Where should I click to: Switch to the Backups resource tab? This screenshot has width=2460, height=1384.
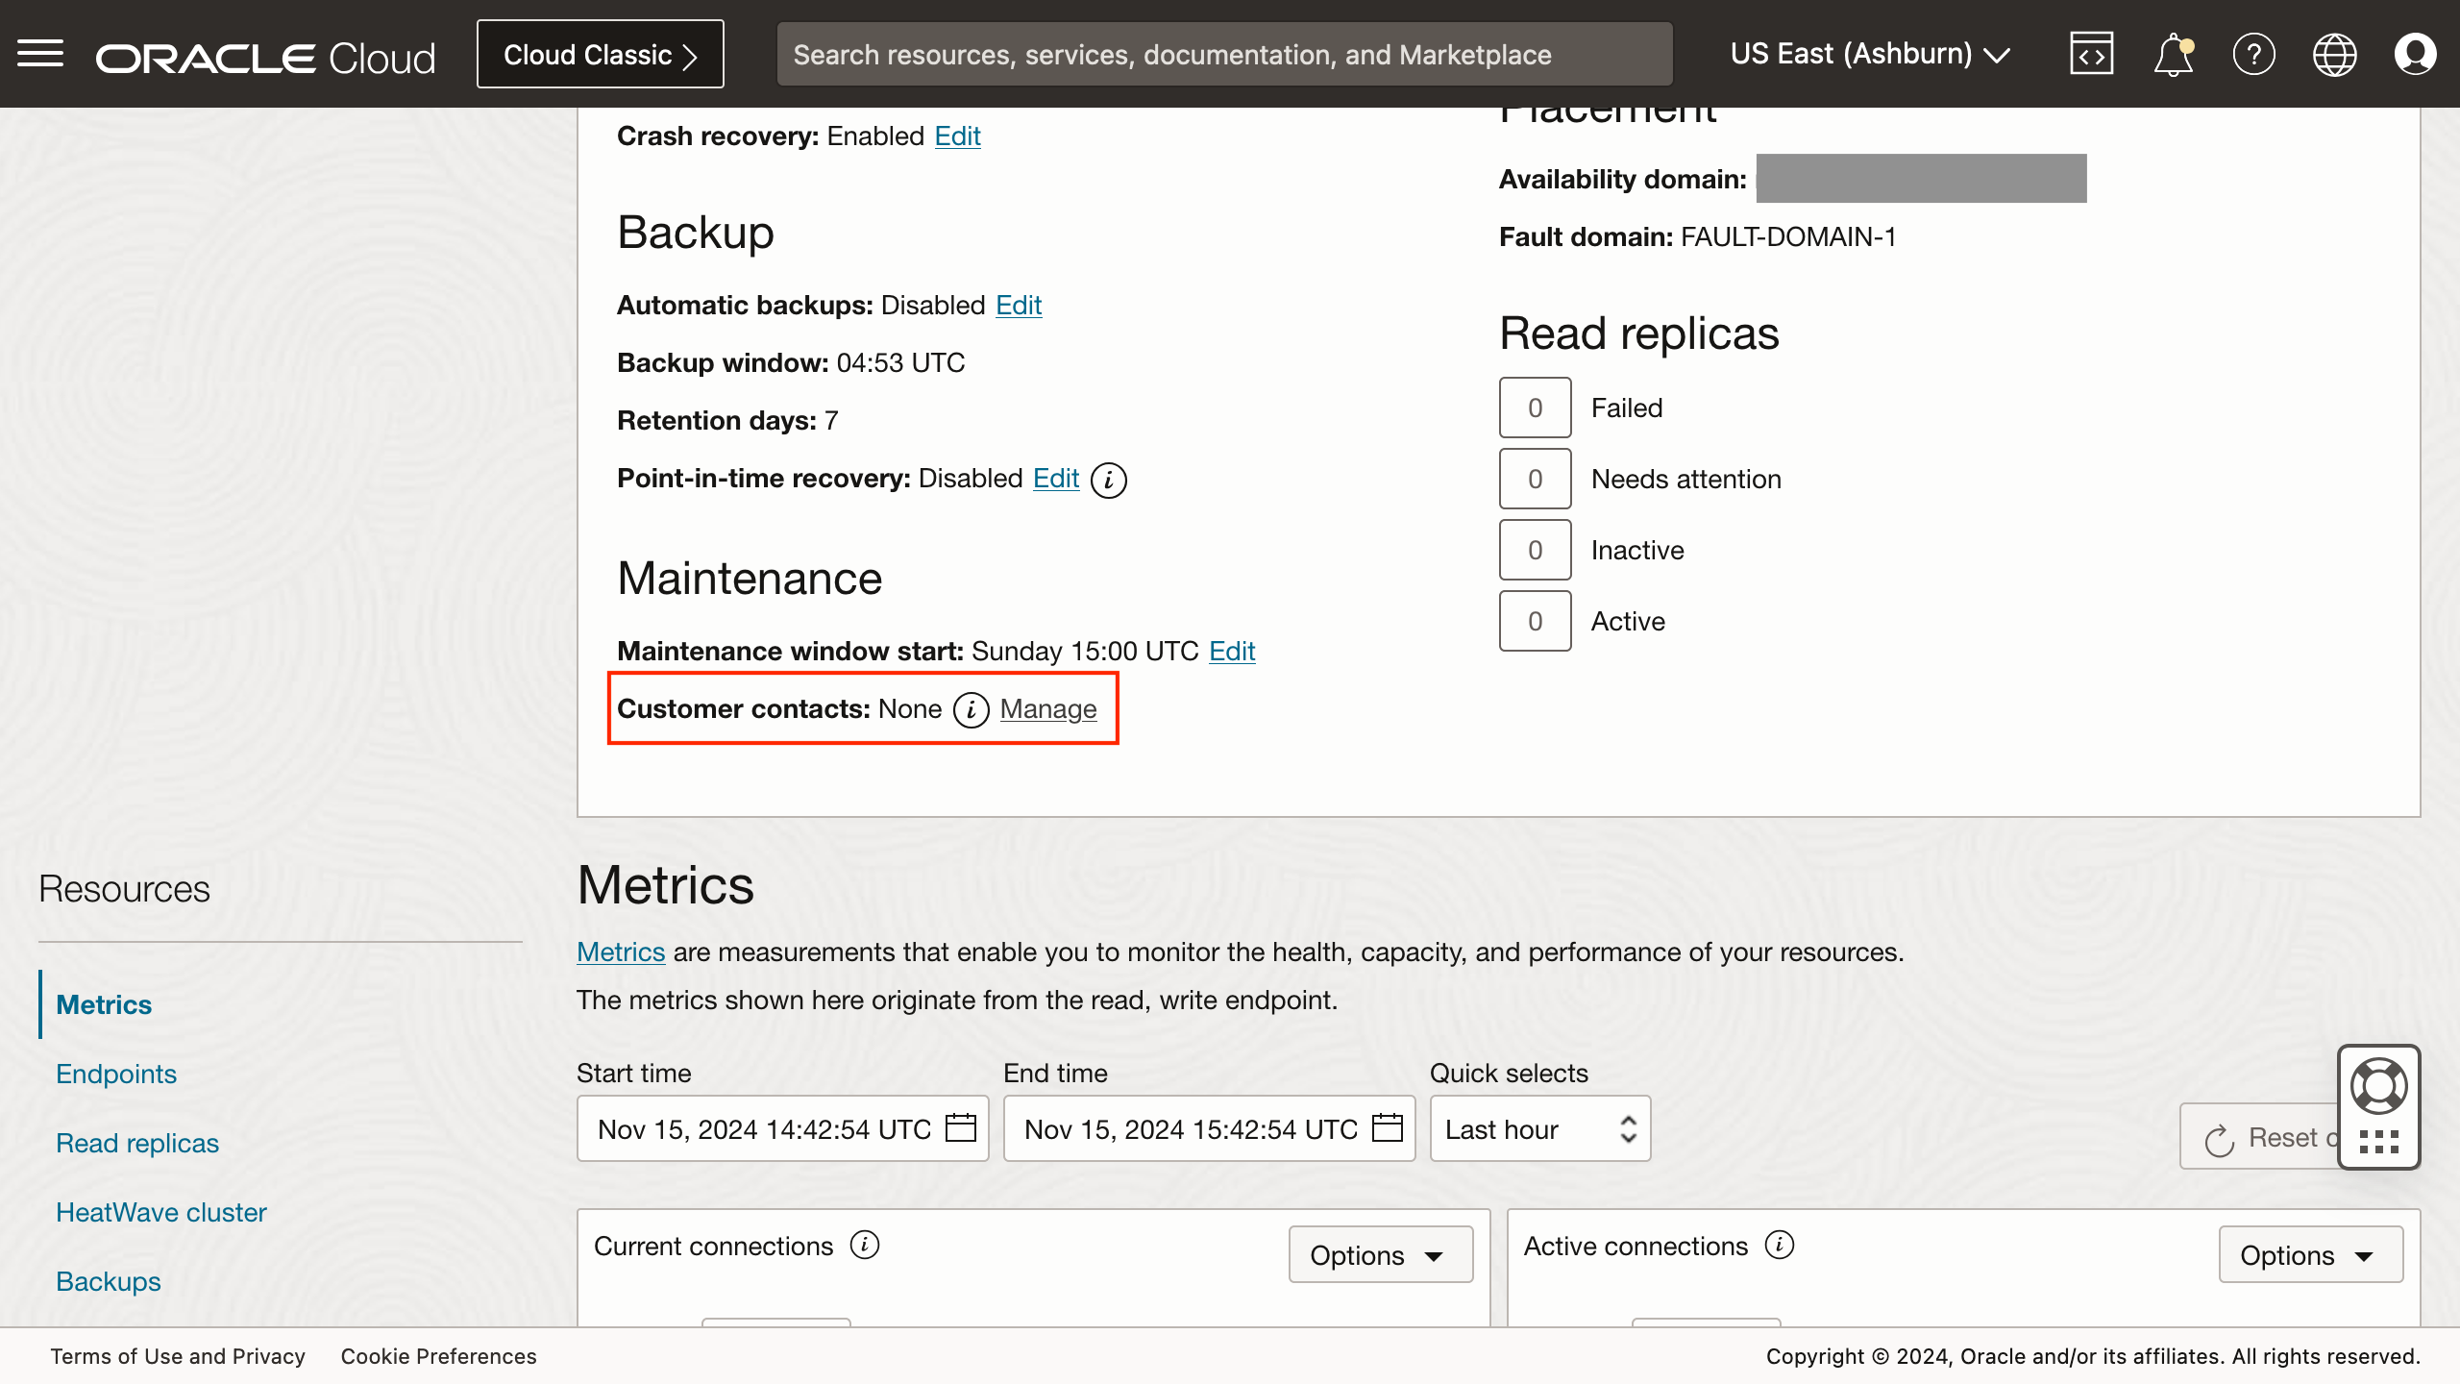(108, 1281)
